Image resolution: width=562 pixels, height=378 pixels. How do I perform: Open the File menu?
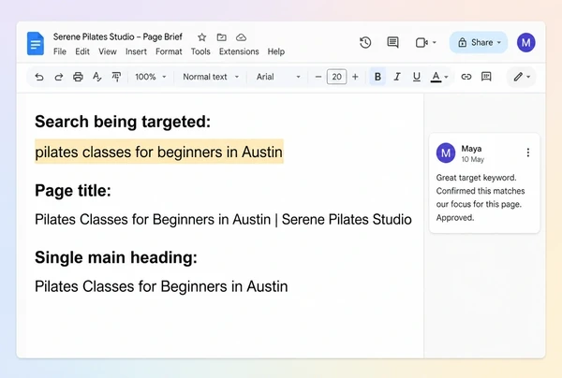(60, 51)
